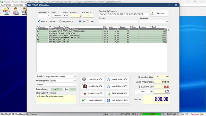Click the app logo icon in title bar
Image resolution: width=206 pixels, height=116 pixels.
pos(2,2)
